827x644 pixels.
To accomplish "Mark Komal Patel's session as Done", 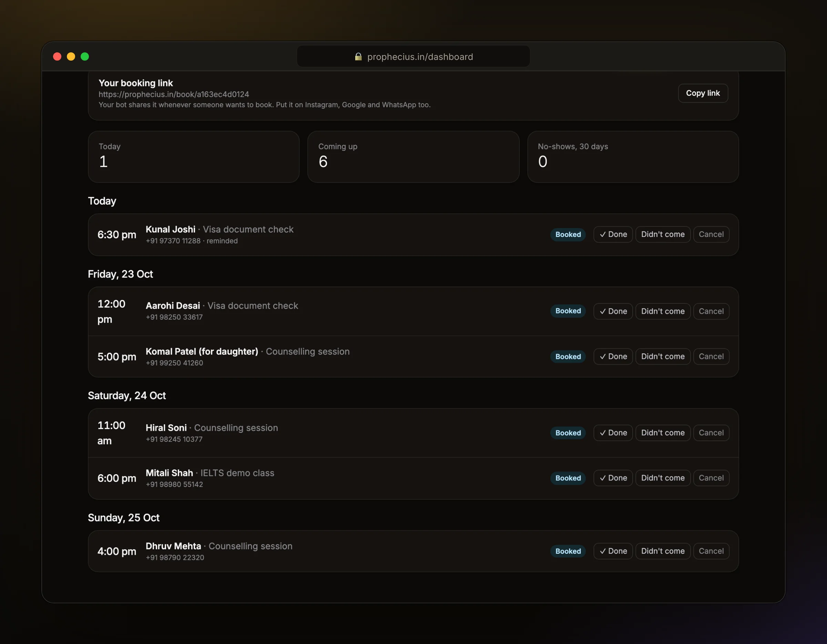I will pos(613,356).
